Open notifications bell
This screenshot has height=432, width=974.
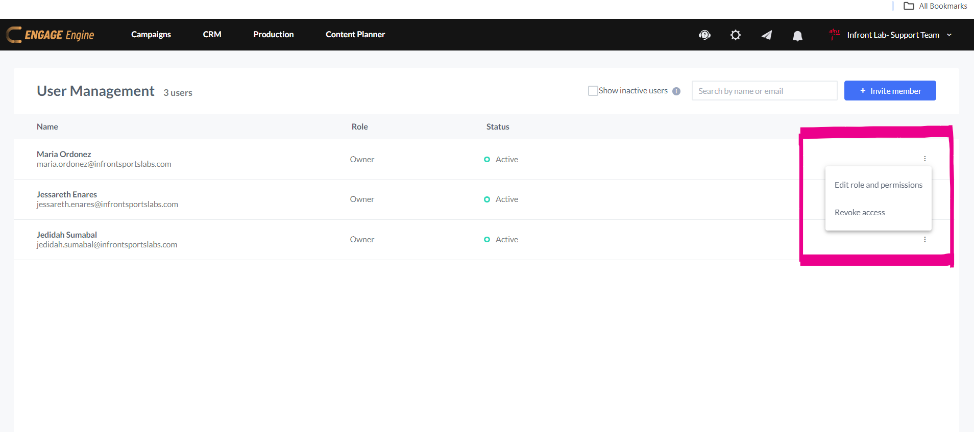click(797, 35)
